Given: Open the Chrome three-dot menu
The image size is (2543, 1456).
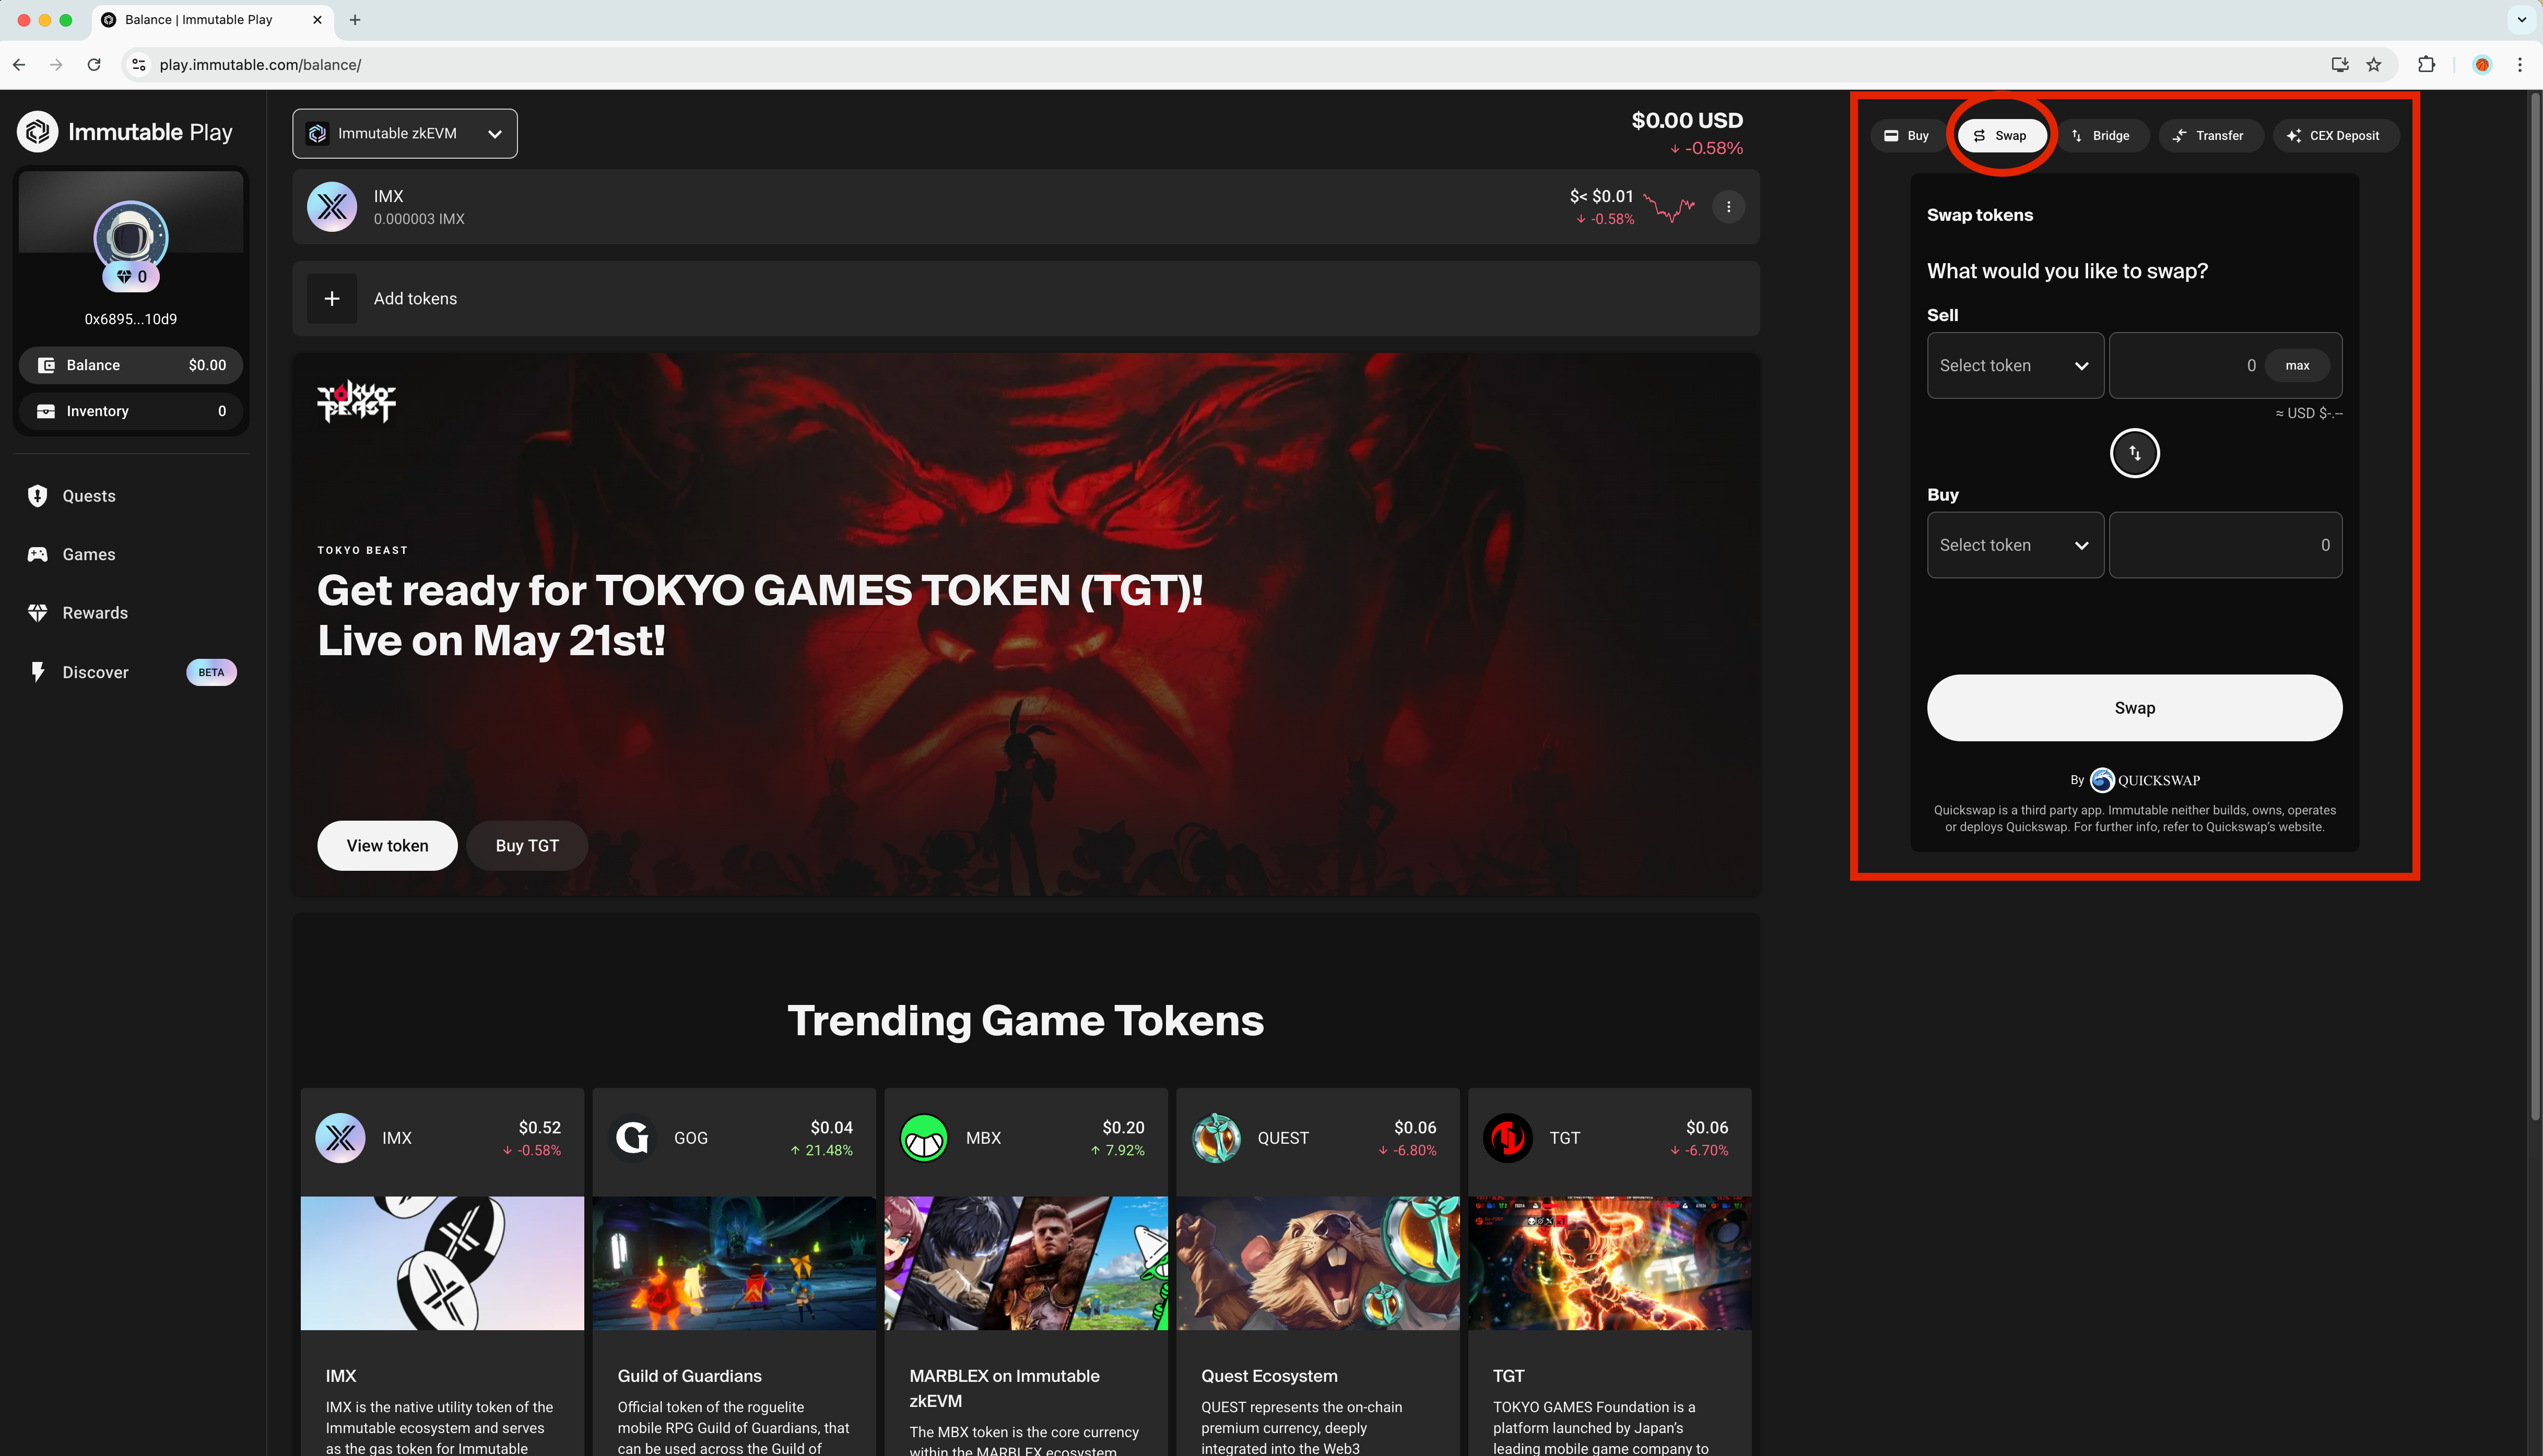Looking at the screenshot, I should [x=2520, y=65].
